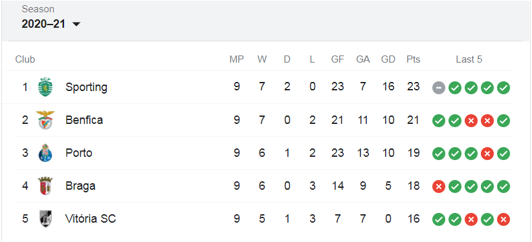Click Benfica's first green win icon
Viewport: 532px width, 242px height.
point(439,121)
